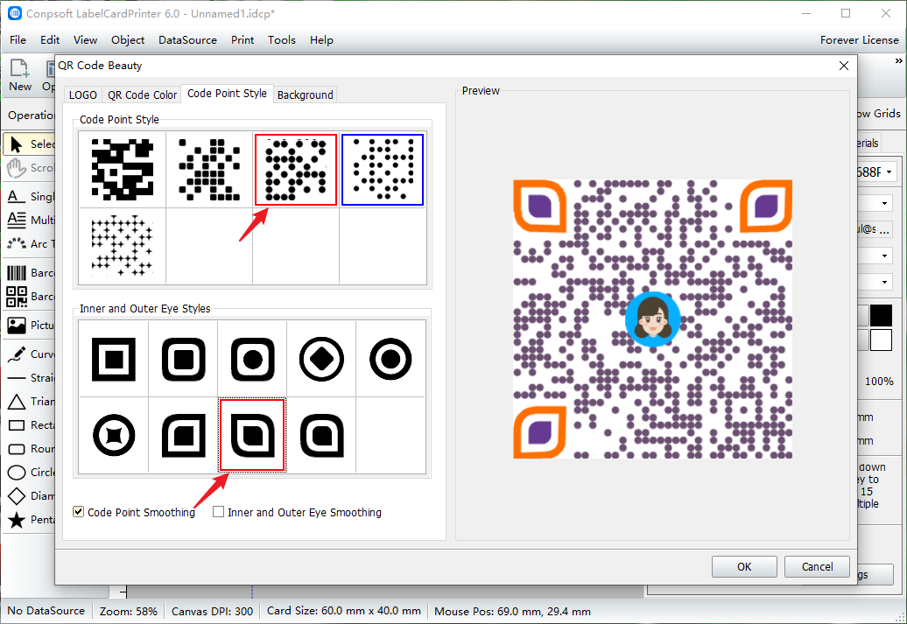This screenshot has height=624, width=907.
Task: Pick the Arc Text tool
Action: [29, 243]
